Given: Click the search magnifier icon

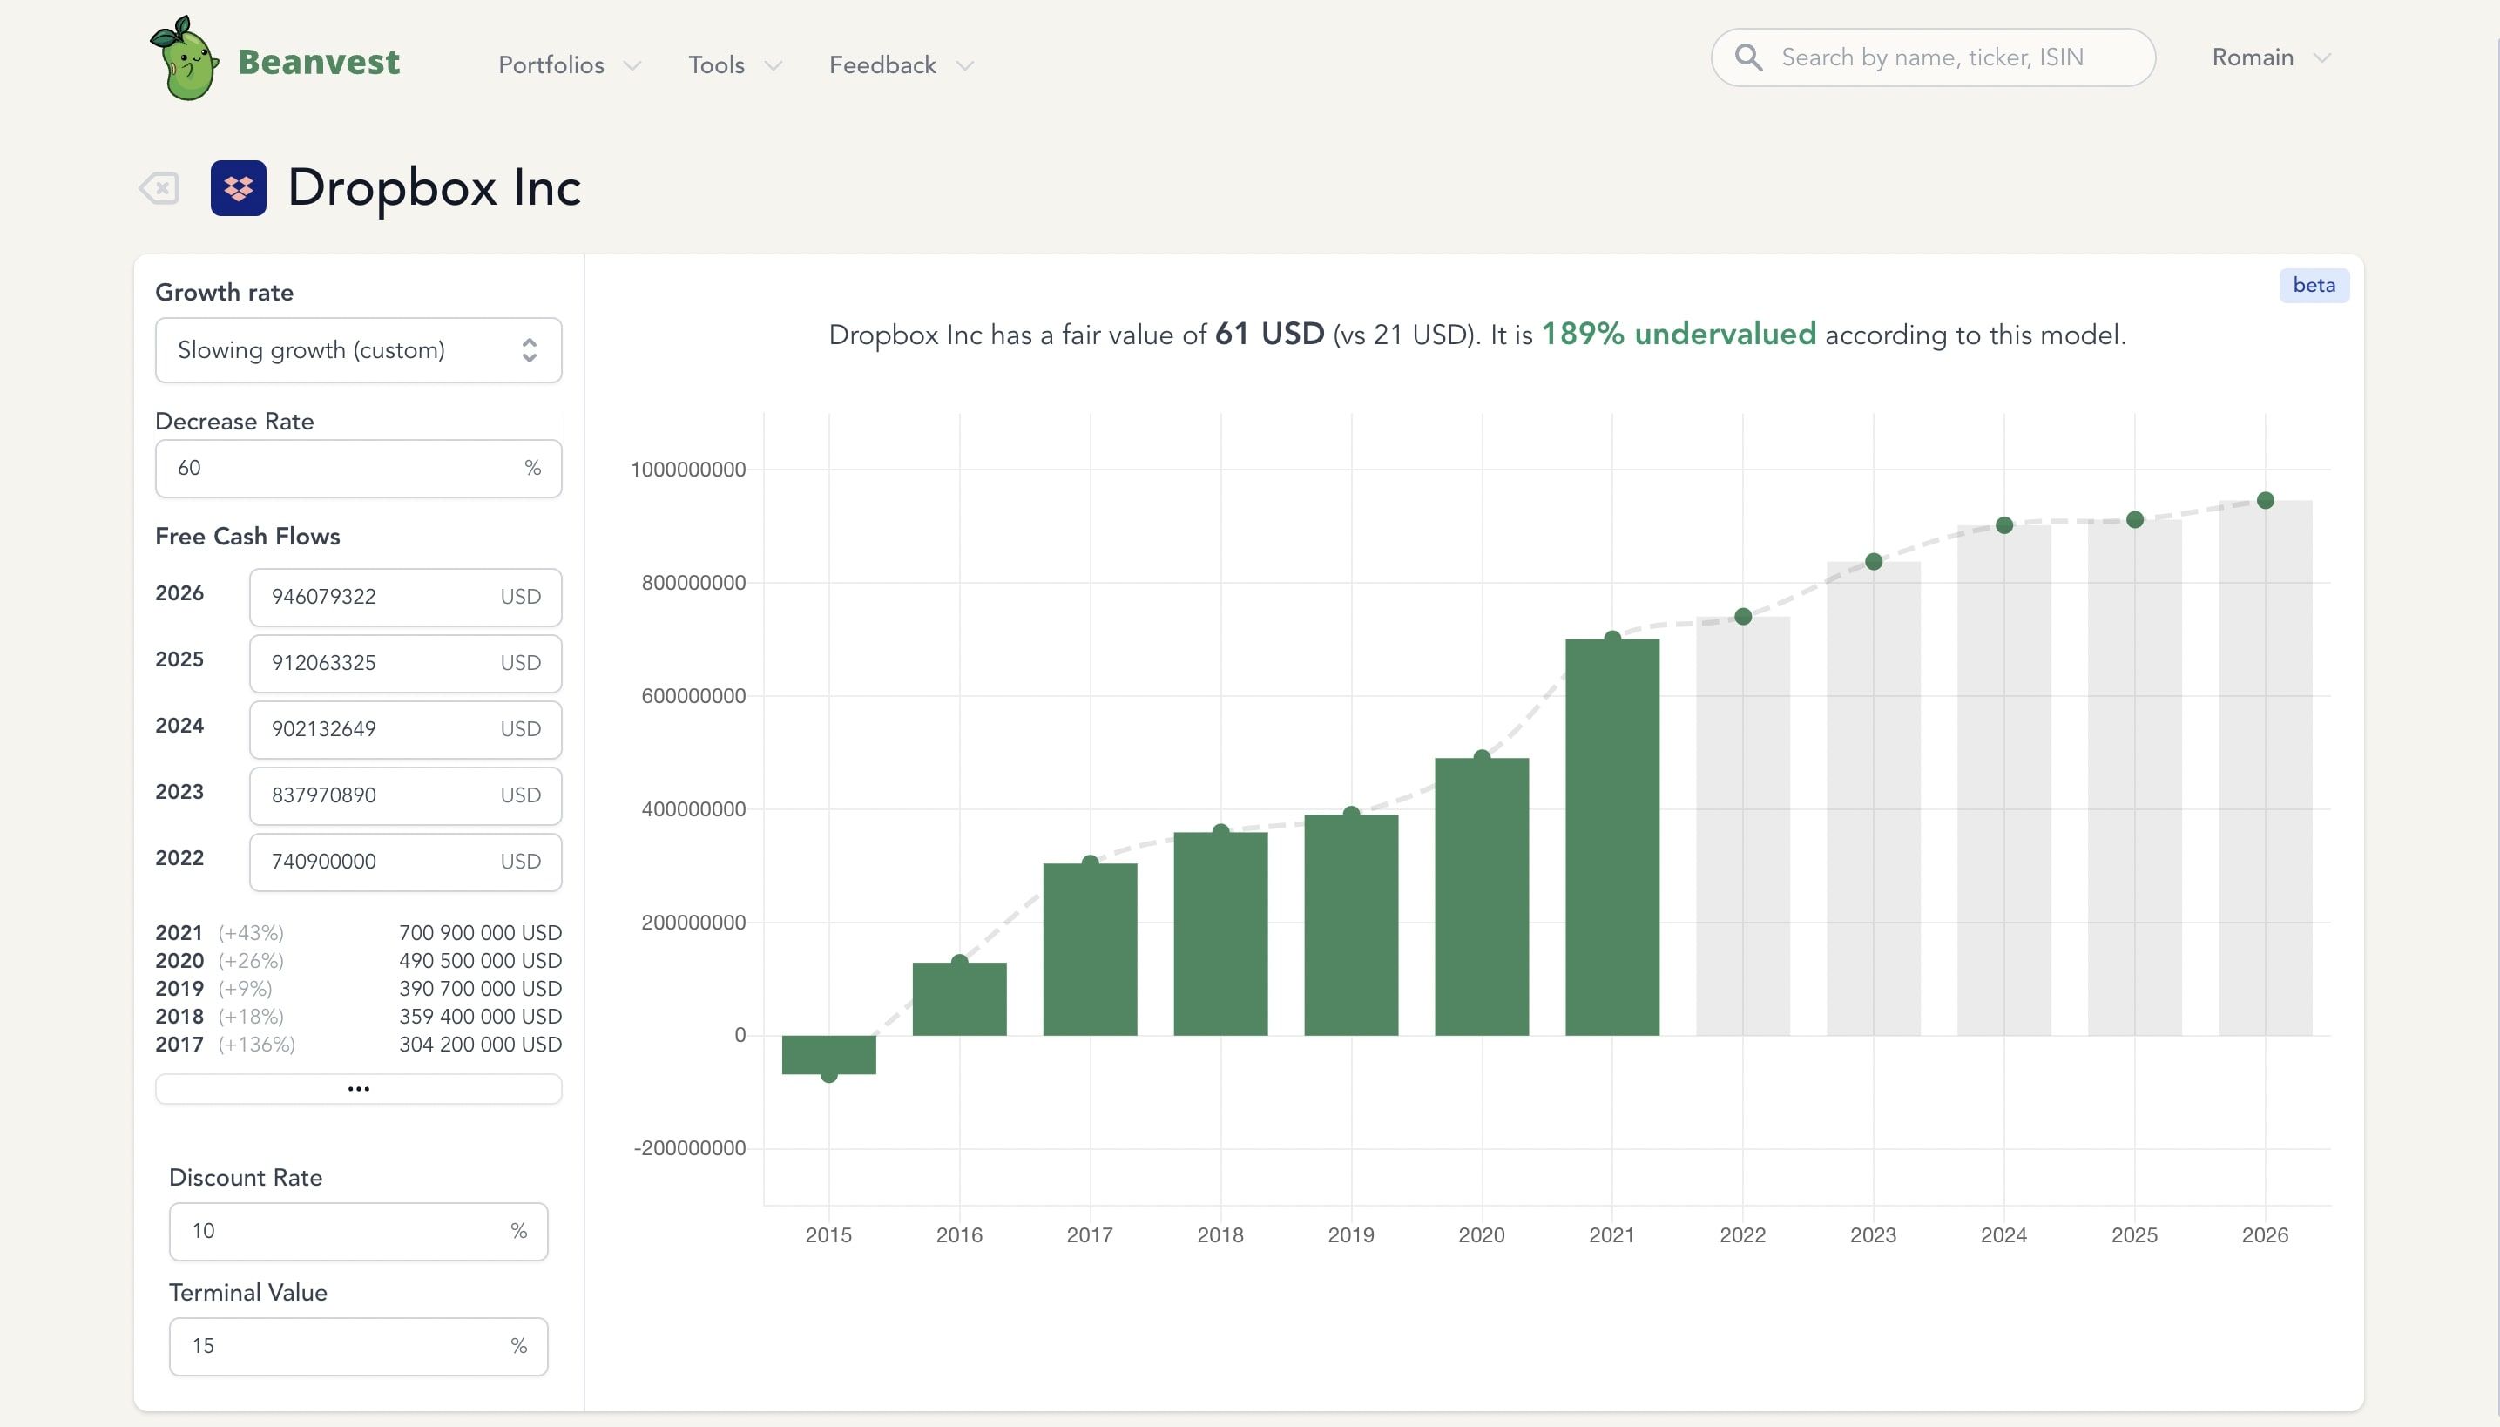Looking at the screenshot, I should 1748,57.
